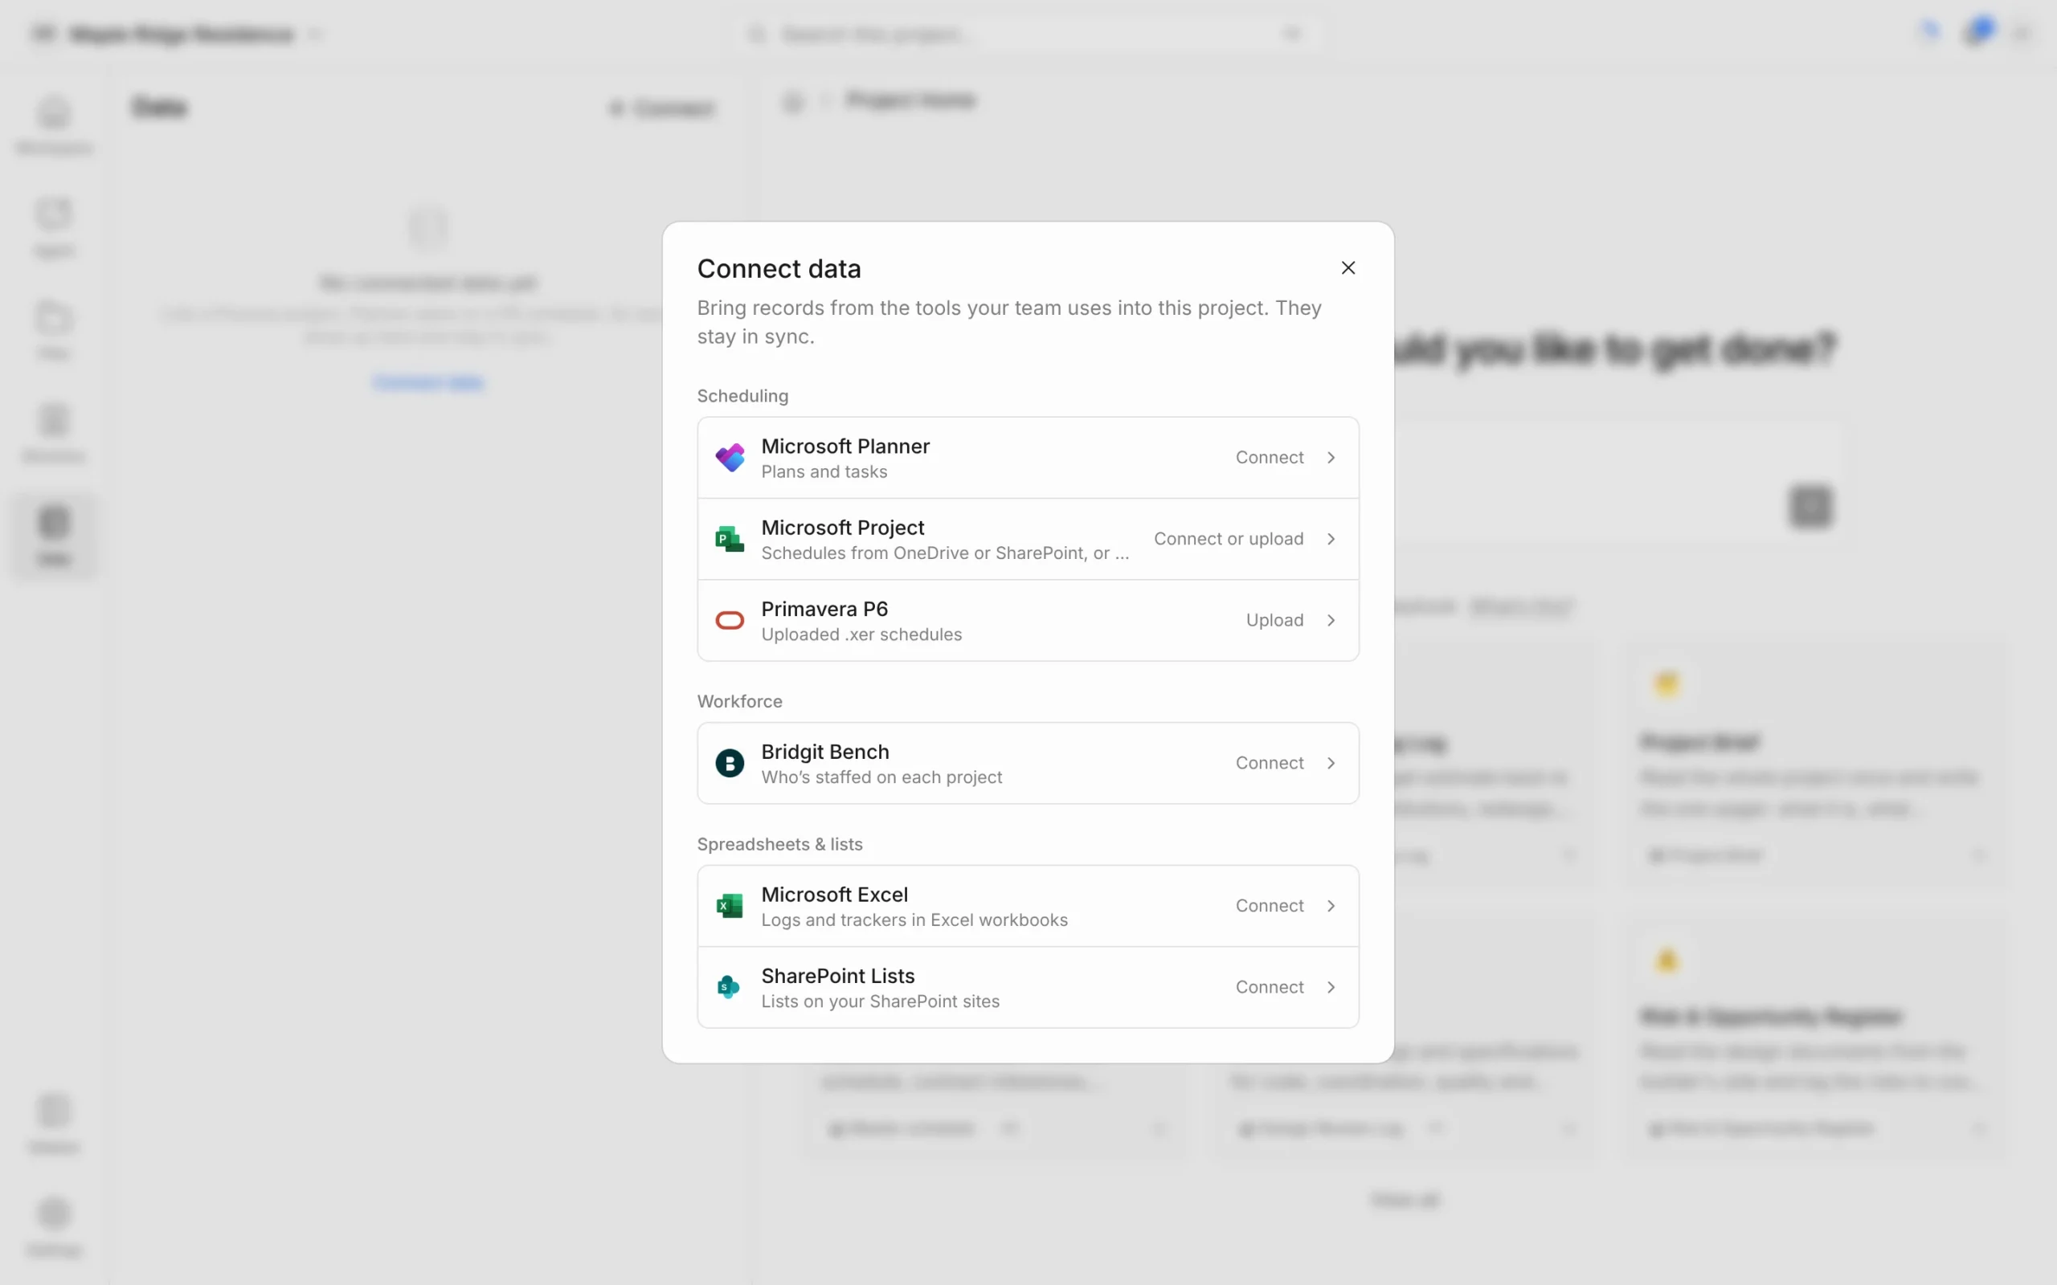Open the Bridgit Bench row chevron

1331,763
